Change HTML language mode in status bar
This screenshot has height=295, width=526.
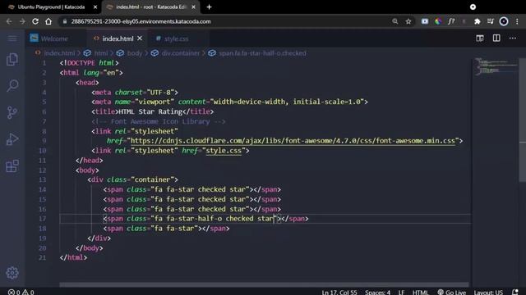[x=420, y=292]
